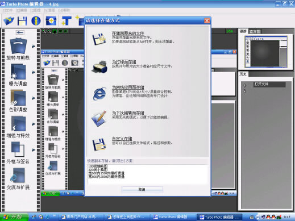Open the 图像 menu

pyautogui.click(x=35, y=10)
